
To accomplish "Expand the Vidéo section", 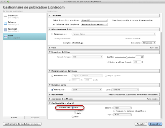I will coord(50,48).
